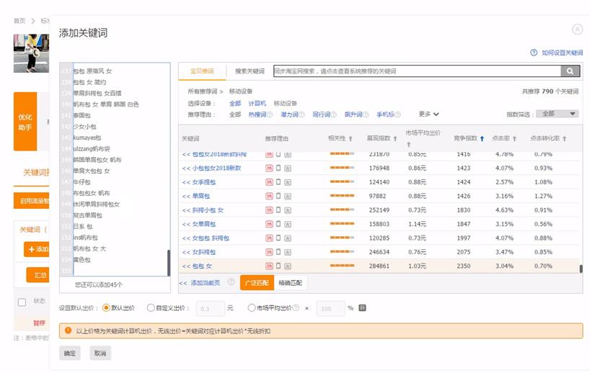Select the 默认出价 radio button
The width and height of the screenshot is (590, 373).
106,308
